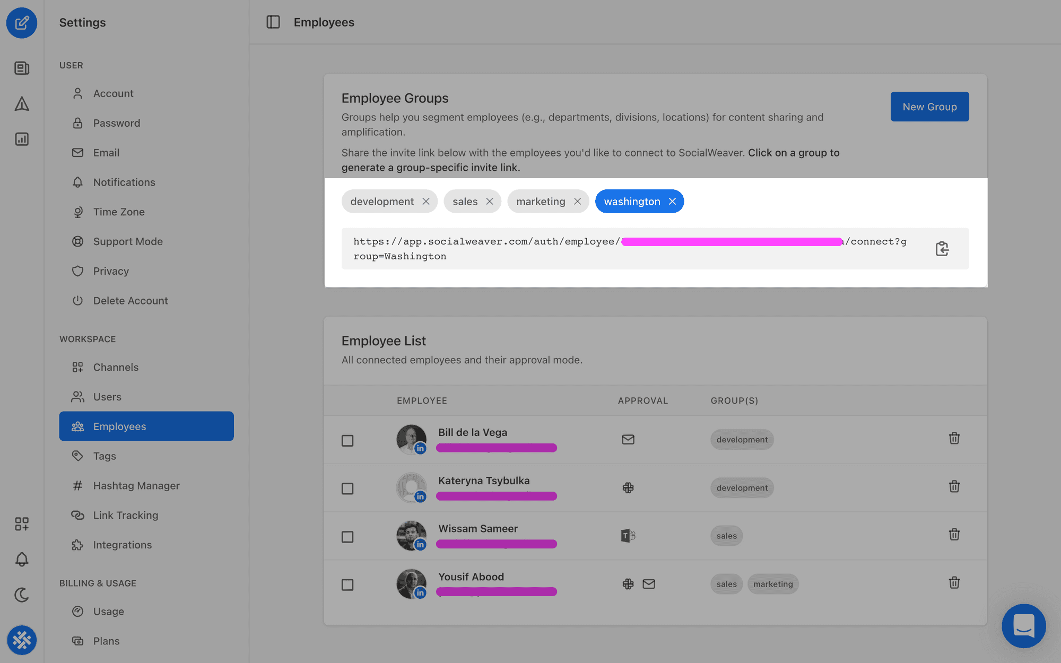Viewport: 1061px width, 663px height.
Task: Check the box for Bill de la Vega
Action: (347, 441)
